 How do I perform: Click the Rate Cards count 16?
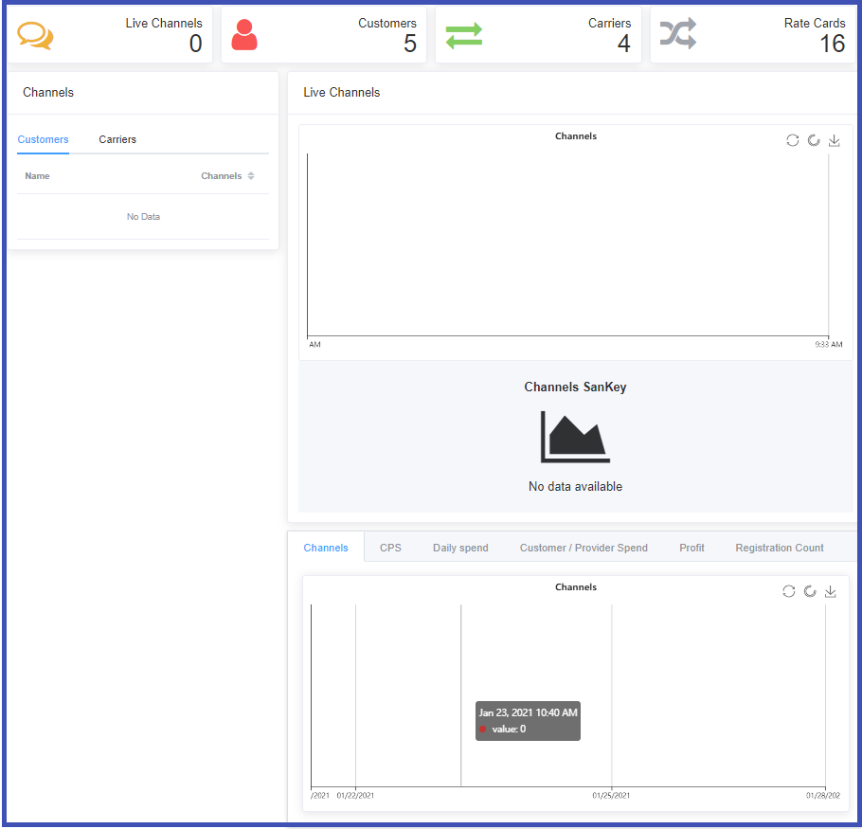coord(833,44)
